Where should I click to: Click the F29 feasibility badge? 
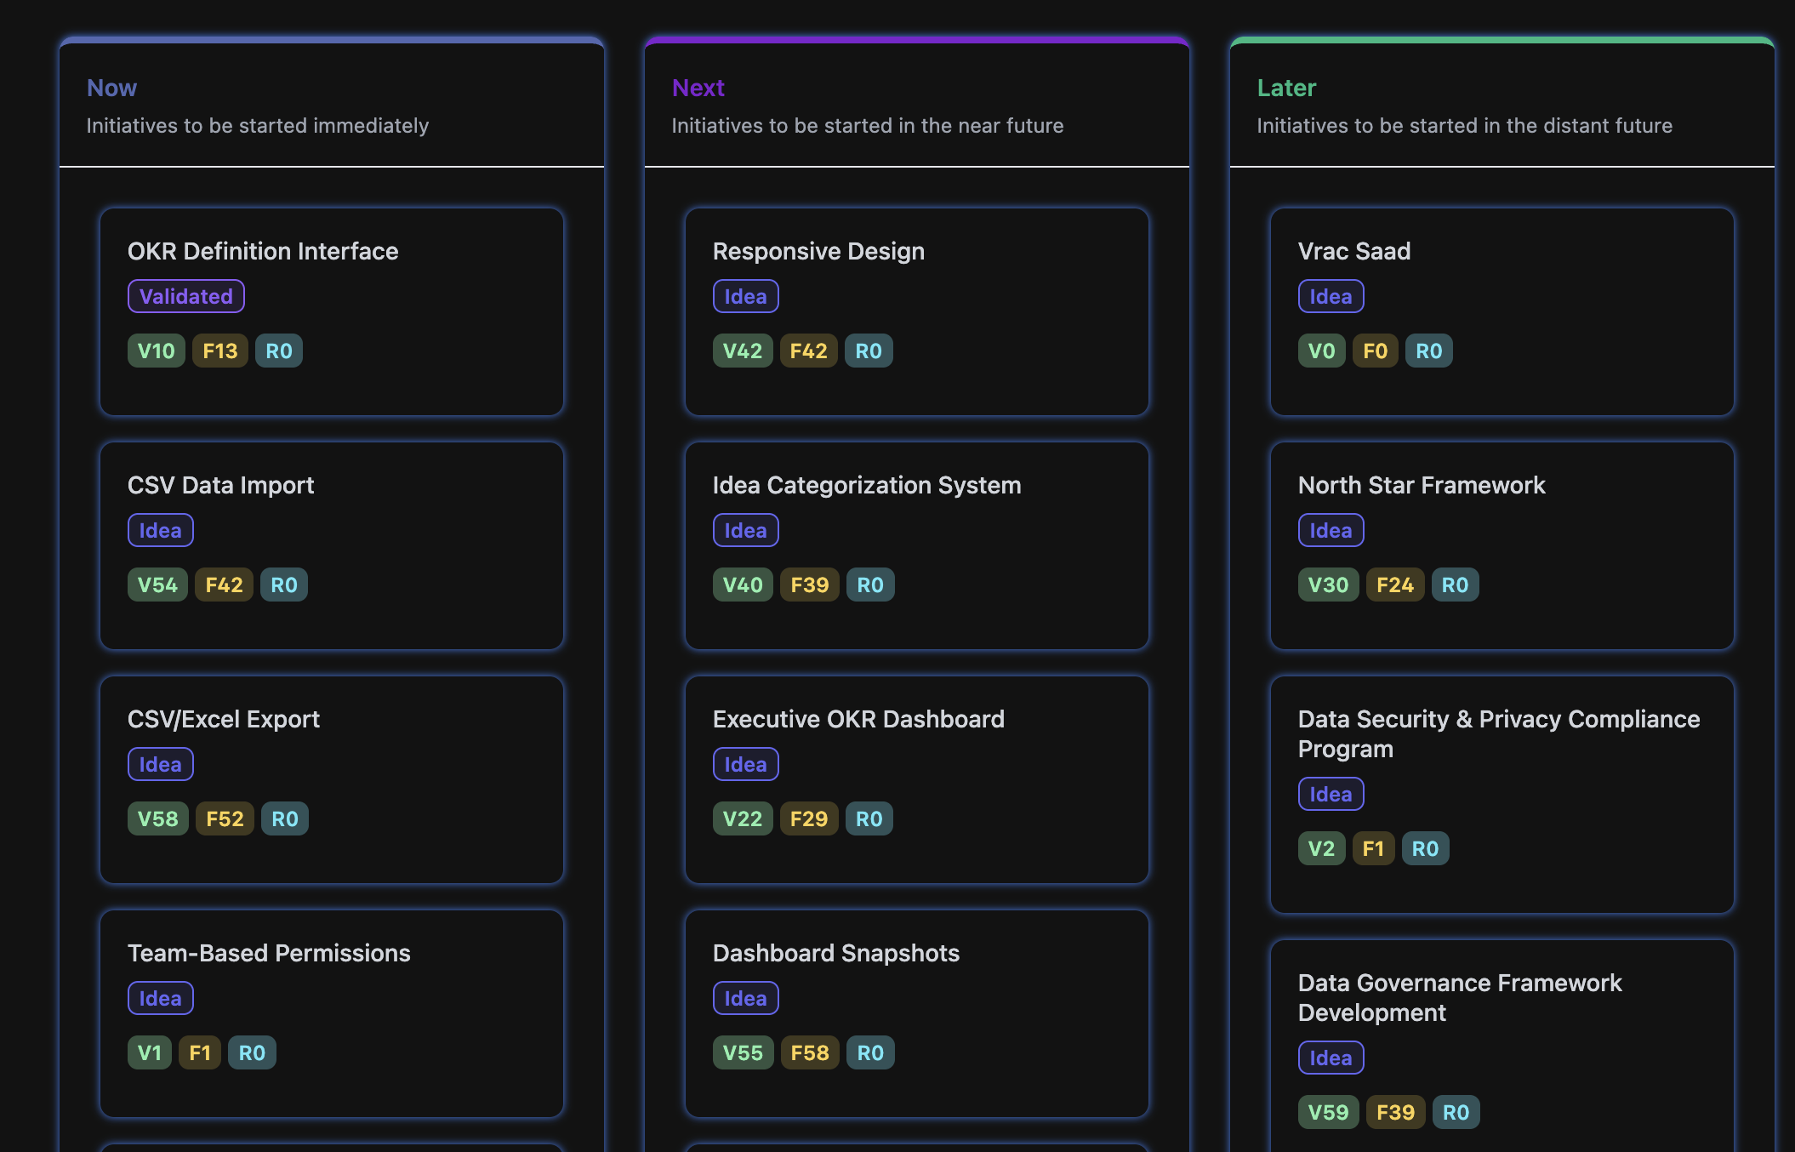coord(808,819)
